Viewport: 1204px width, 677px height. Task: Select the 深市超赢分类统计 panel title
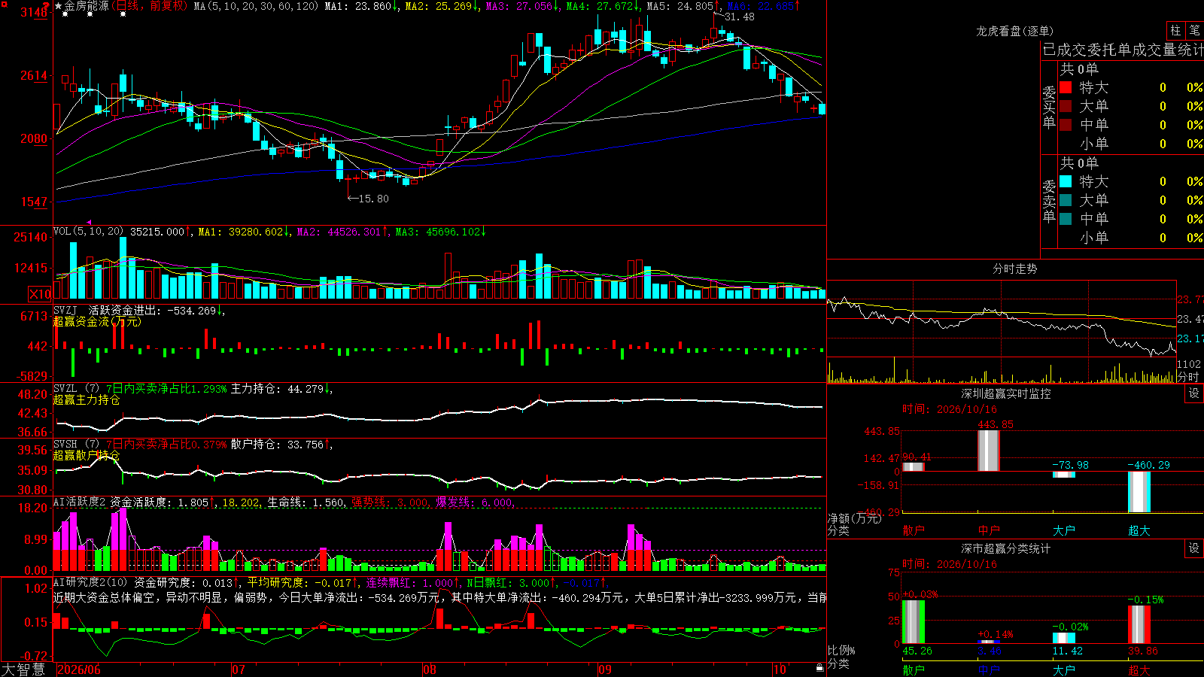click(x=1006, y=548)
